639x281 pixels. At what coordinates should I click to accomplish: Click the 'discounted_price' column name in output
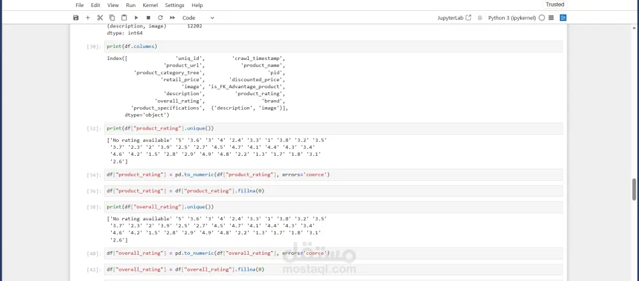[256, 80]
